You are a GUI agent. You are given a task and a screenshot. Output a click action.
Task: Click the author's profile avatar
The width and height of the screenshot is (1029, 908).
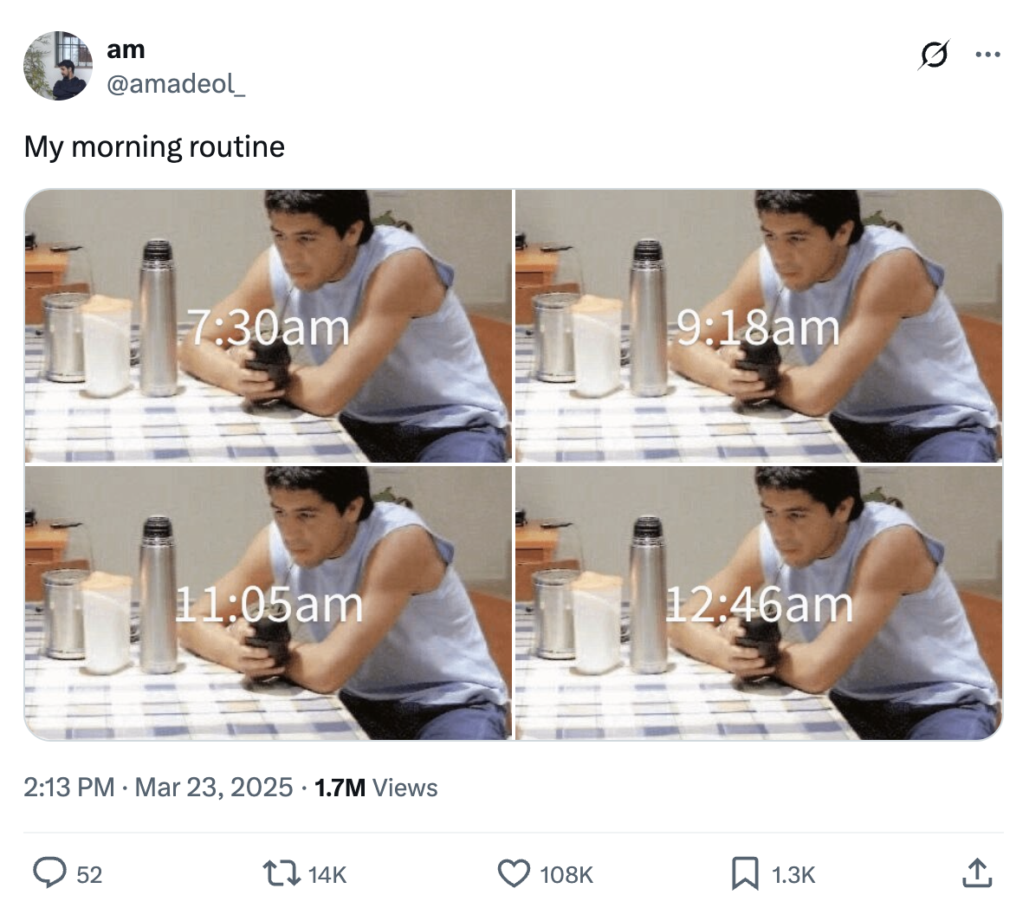point(58,66)
